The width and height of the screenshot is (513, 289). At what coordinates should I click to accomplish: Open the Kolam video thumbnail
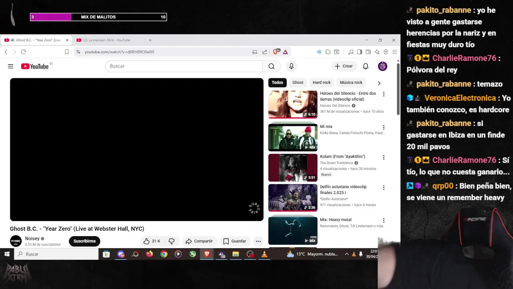293,167
